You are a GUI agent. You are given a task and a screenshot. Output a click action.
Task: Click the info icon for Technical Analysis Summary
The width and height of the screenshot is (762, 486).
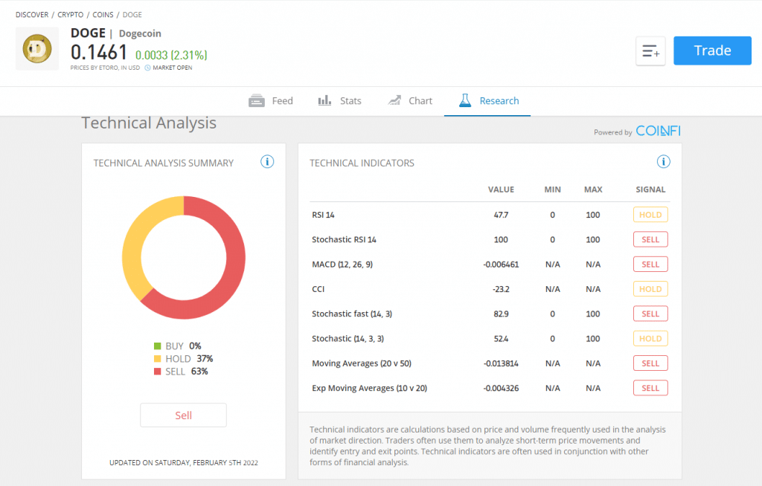pyautogui.click(x=267, y=162)
